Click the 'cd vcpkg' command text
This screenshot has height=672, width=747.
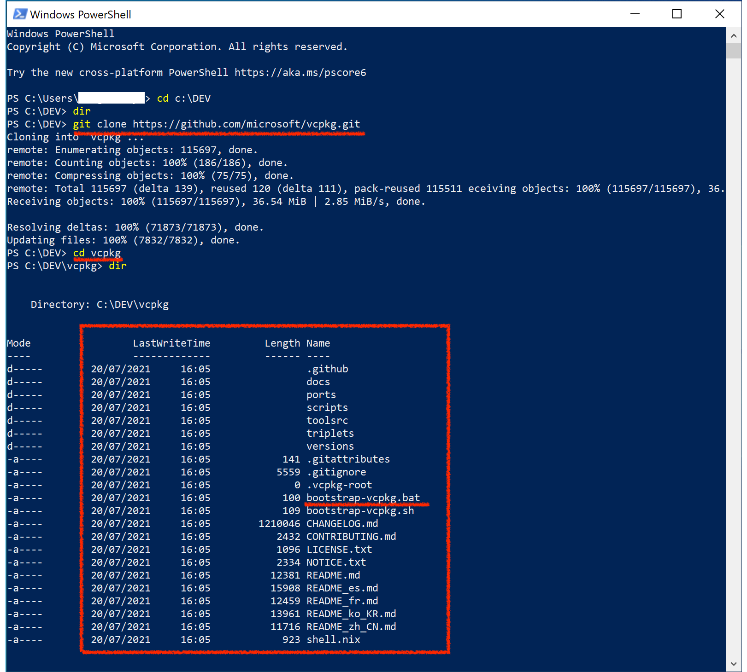tap(97, 253)
